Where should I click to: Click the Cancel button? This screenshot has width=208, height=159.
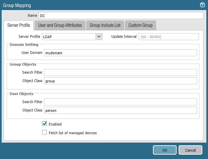click(190, 150)
